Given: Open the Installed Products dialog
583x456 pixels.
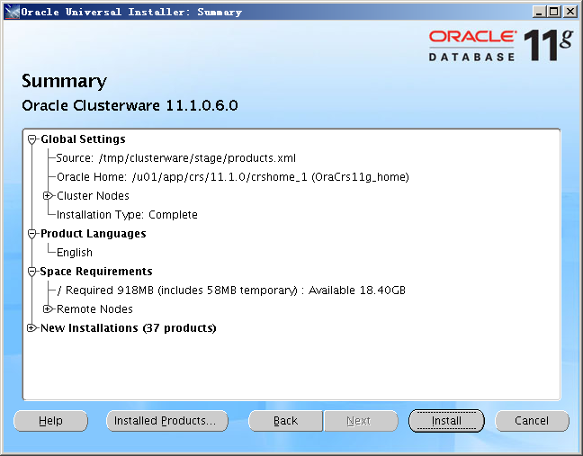Looking at the screenshot, I should pyautogui.click(x=166, y=421).
